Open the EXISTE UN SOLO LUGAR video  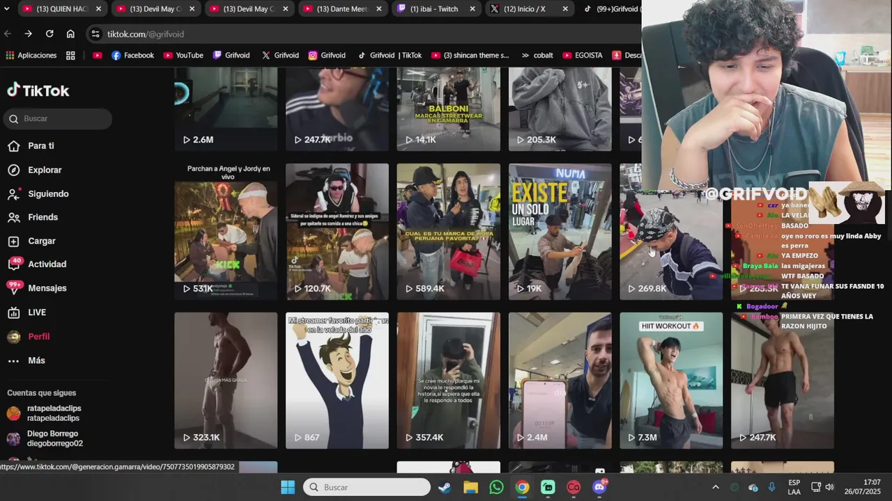click(x=560, y=232)
